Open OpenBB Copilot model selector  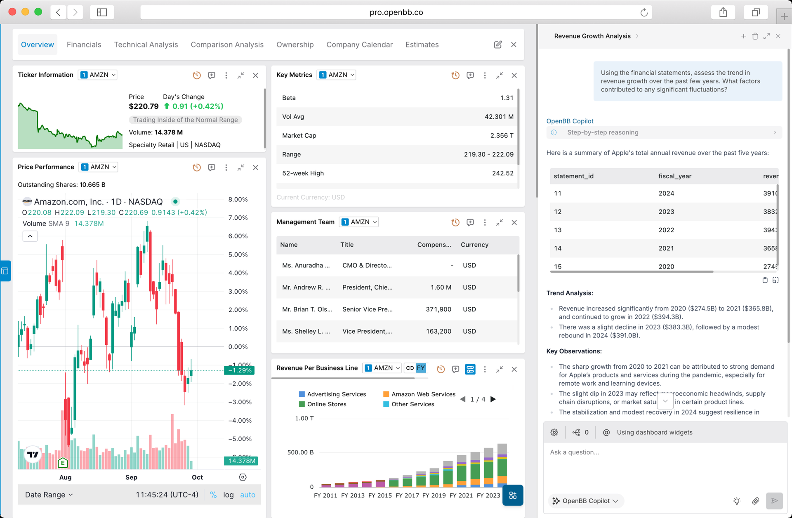tap(585, 501)
